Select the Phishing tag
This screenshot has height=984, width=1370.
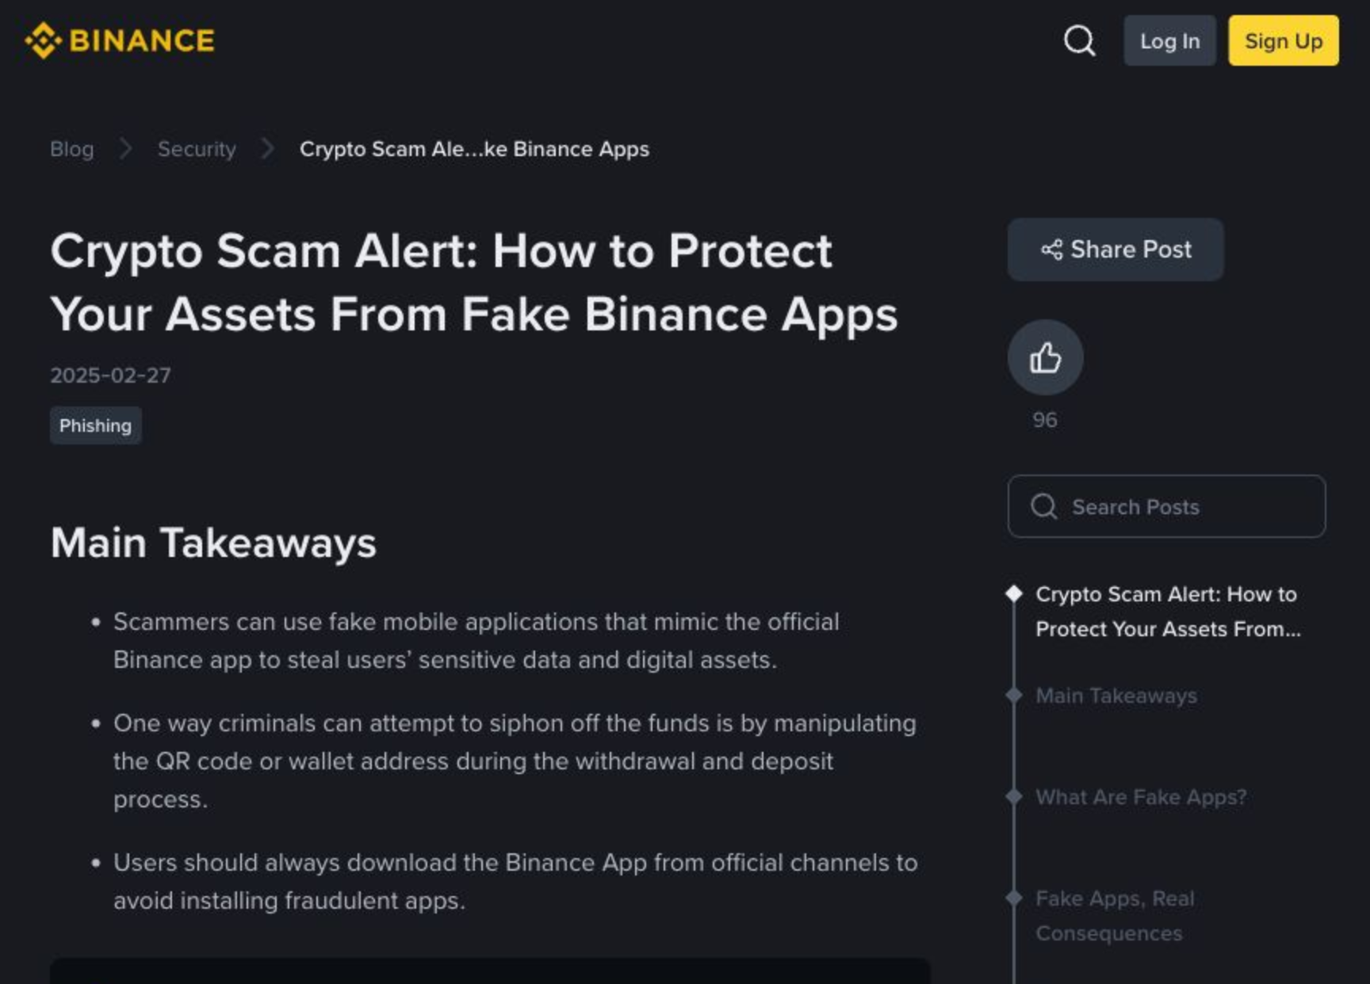point(96,425)
